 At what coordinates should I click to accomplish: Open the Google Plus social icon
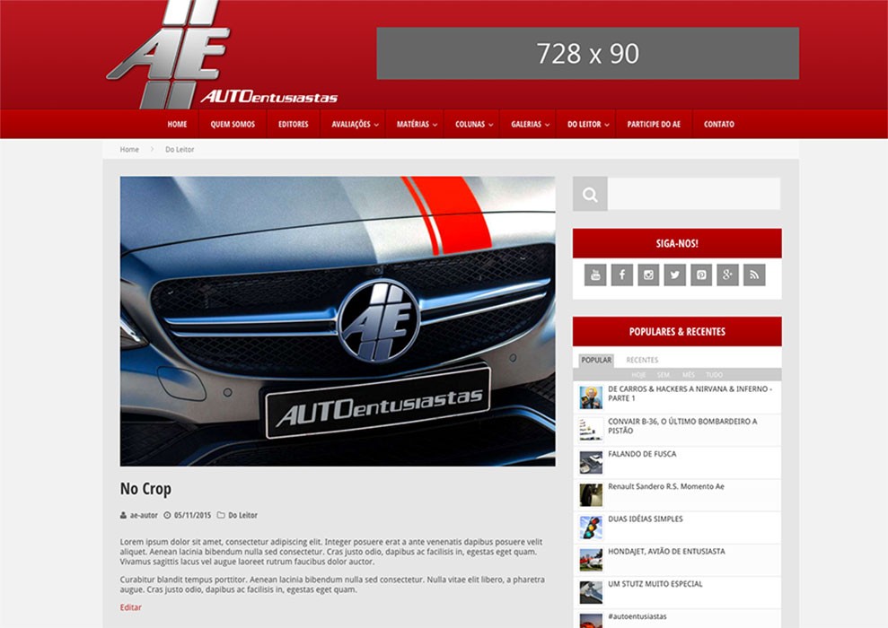727,275
